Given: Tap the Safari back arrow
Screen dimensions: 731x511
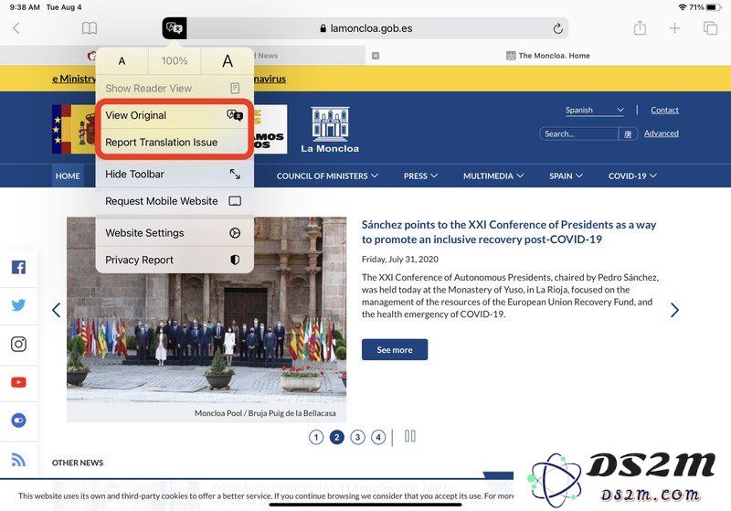Looking at the screenshot, I should (16, 28).
